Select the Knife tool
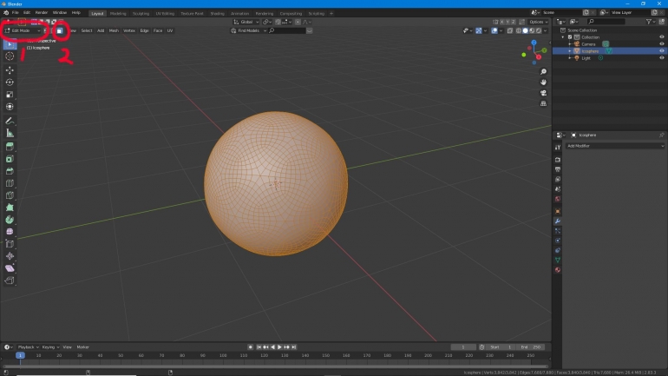The width and height of the screenshot is (668, 376). coord(10,195)
